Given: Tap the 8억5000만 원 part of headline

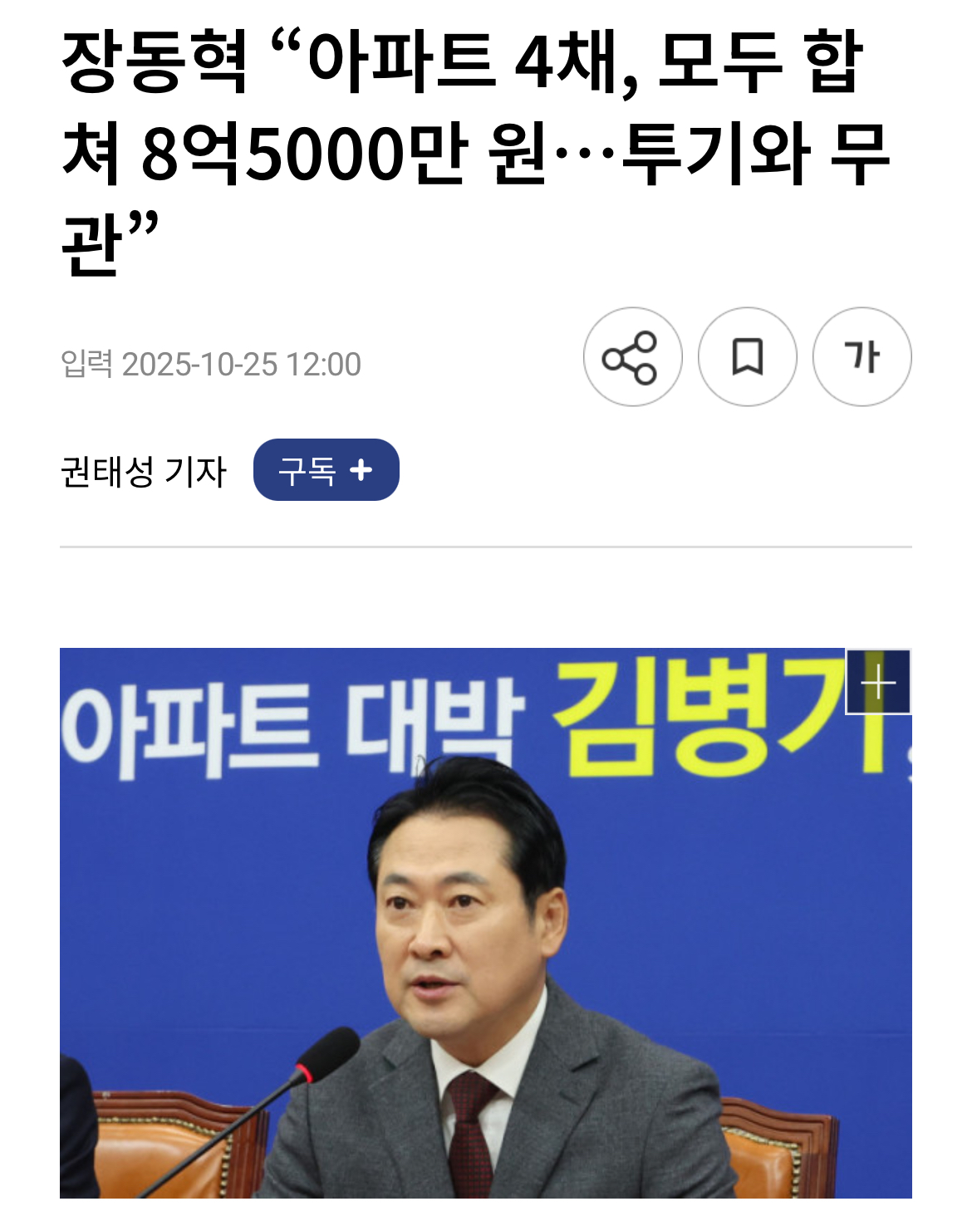Looking at the screenshot, I should (343, 154).
